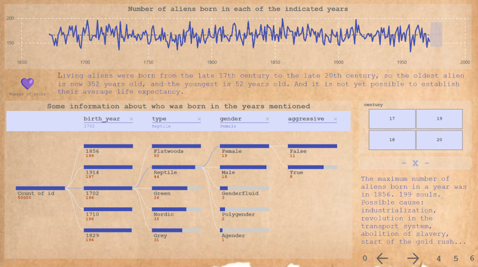Jump to page 0 link
The image size is (478, 267).
pos(365,259)
